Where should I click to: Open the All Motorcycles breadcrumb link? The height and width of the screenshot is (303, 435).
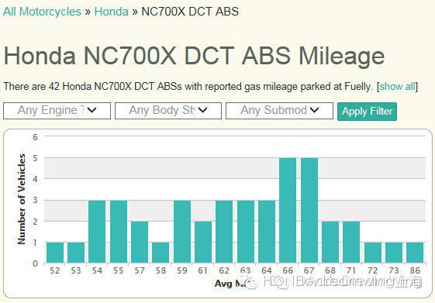(42, 12)
